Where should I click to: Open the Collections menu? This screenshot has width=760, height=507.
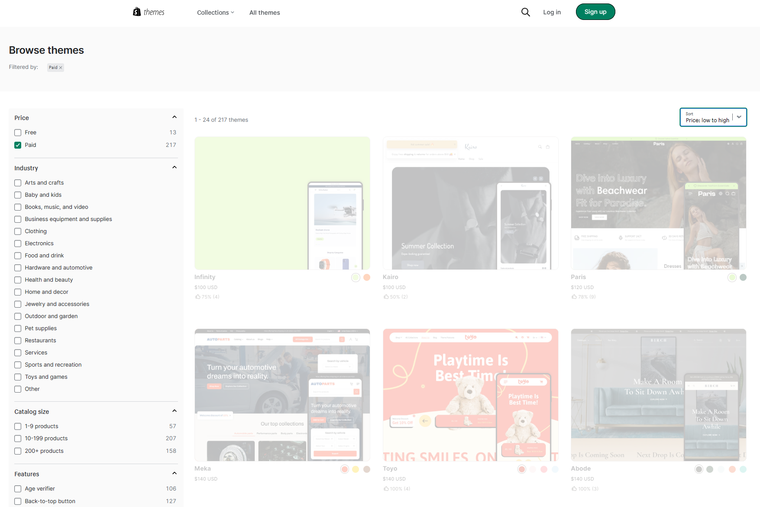pos(215,13)
